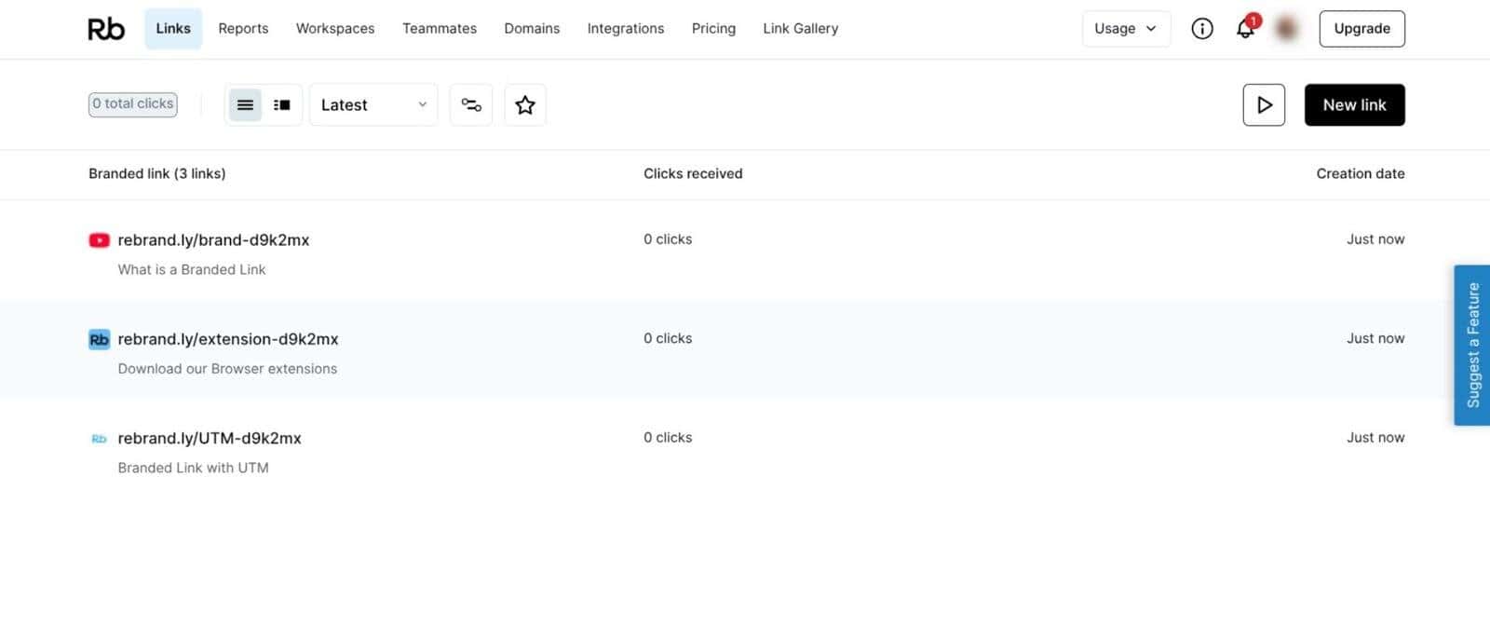Click the Rb favicon of extension link

click(x=99, y=339)
